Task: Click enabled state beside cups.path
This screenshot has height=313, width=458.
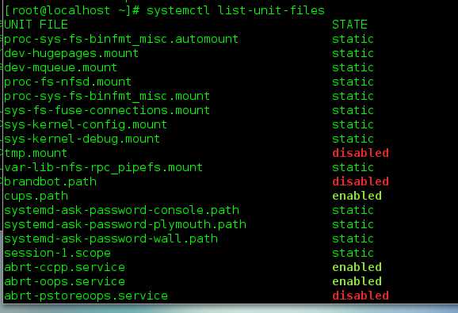Action: pyautogui.click(x=357, y=196)
